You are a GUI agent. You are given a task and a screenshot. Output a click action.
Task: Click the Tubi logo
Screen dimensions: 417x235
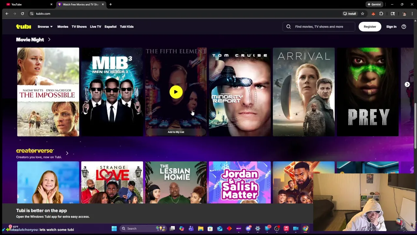click(23, 27)
